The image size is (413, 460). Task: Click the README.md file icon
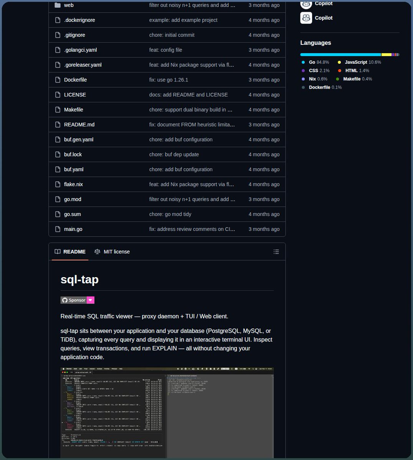[x=58, y=125]
